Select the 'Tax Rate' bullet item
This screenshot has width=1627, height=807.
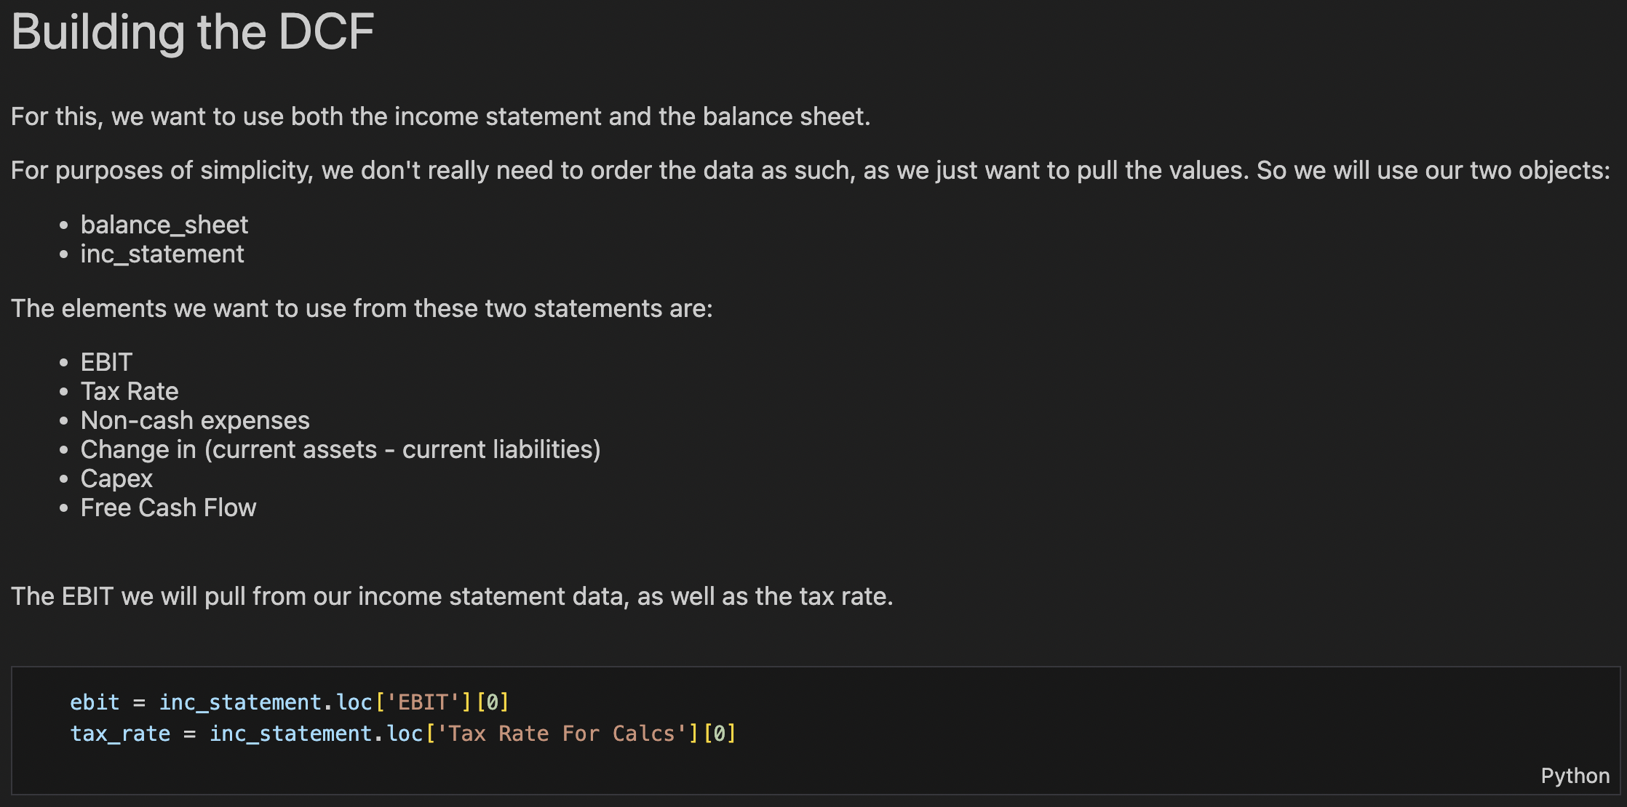point(130,391)
